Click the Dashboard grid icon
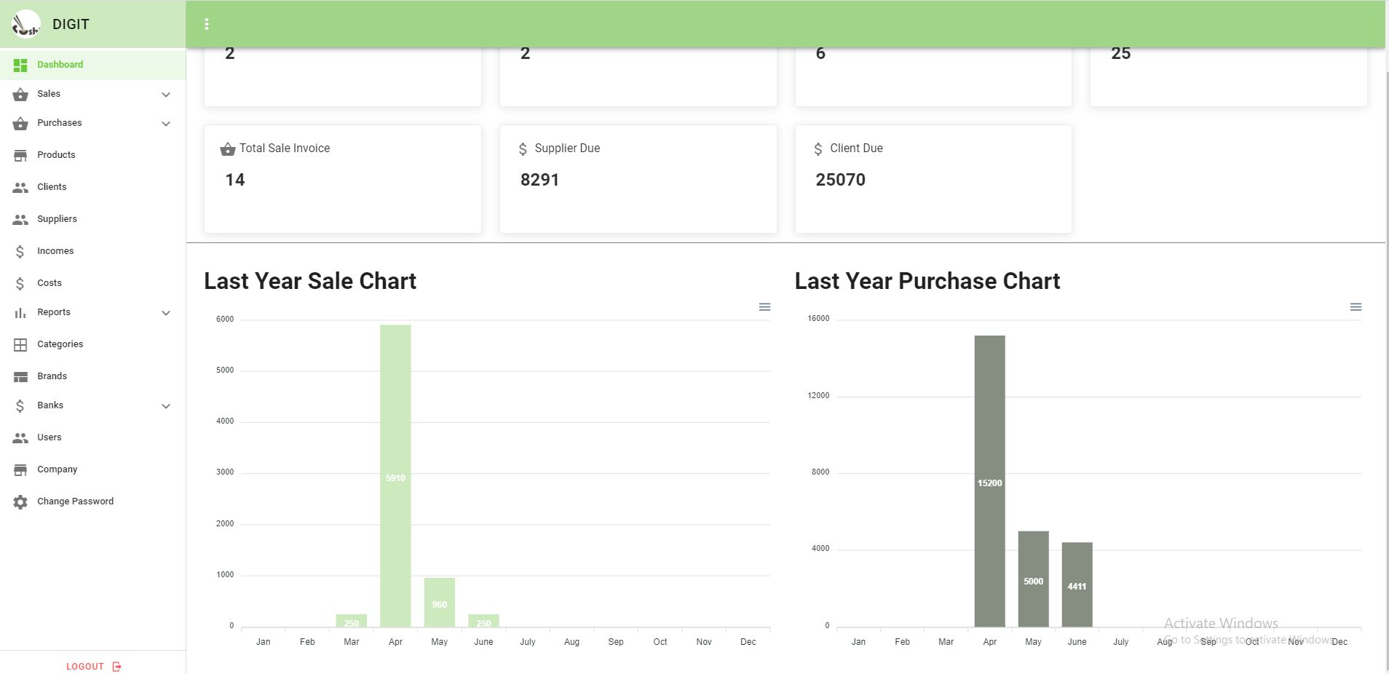This screenshot has height=674, width=1389. [20, 65]
